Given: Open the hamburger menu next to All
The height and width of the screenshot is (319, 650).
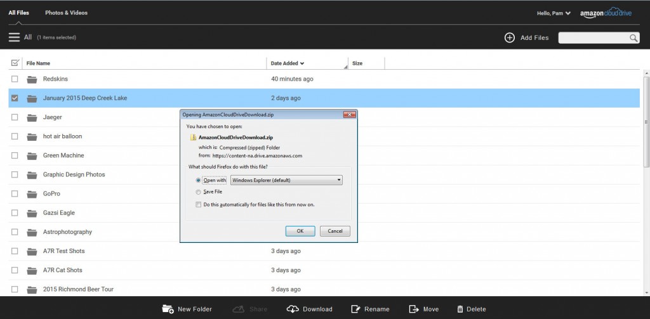Looking at the screenshot, I should pos(14,37).
